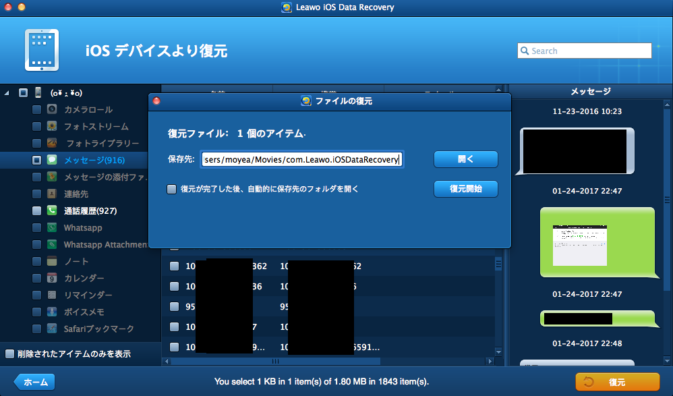This screenshot has width=673, height=396.
Task: Check the Call History (通話履歴(927)) checkbox
Action: click(x=36, y=211)
